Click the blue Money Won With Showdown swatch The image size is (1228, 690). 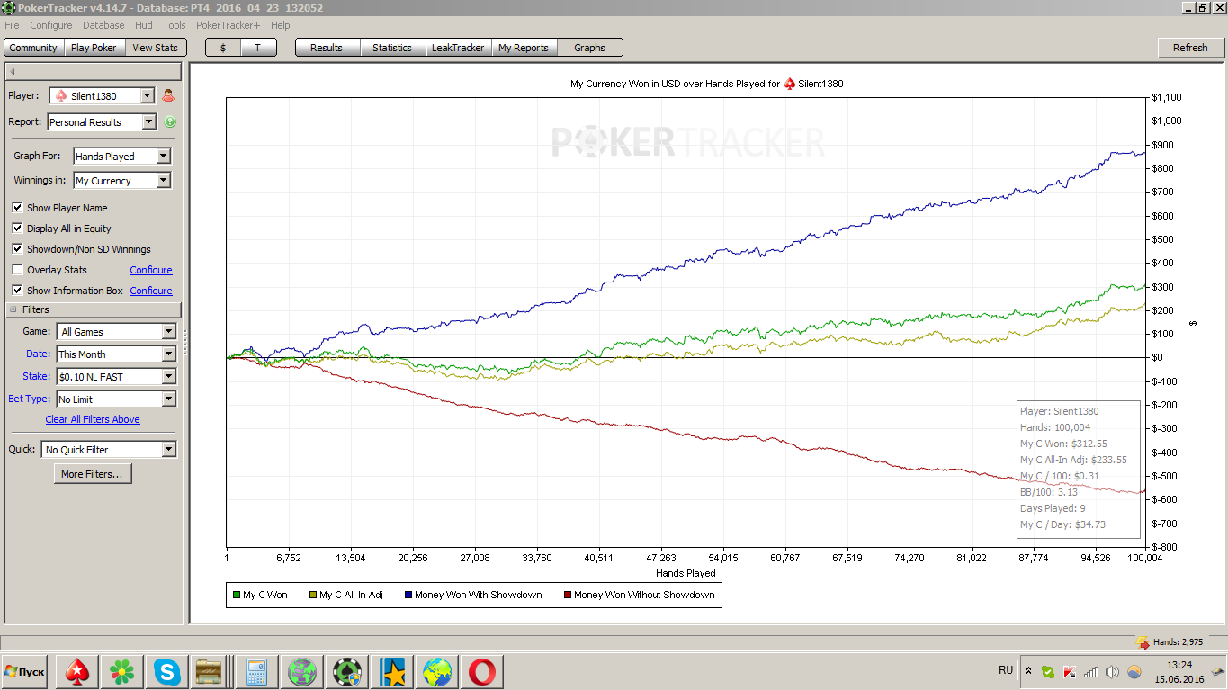(408, 595)
